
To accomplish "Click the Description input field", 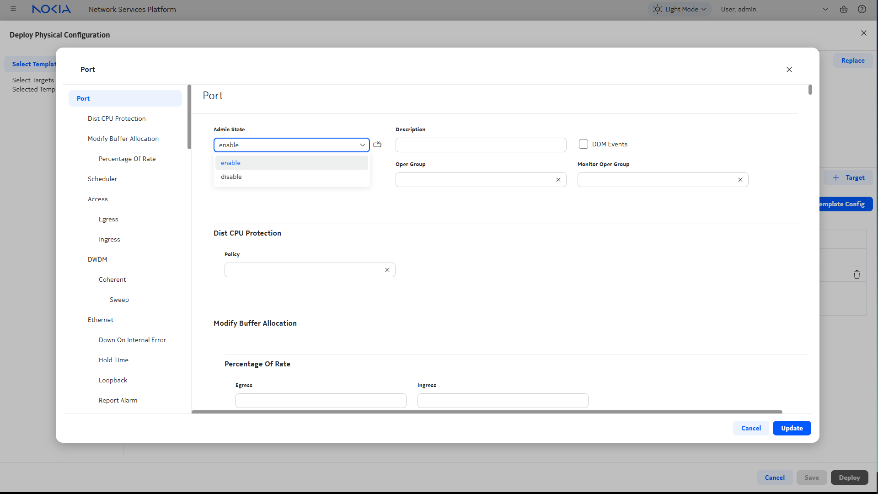I will [481, 145].
